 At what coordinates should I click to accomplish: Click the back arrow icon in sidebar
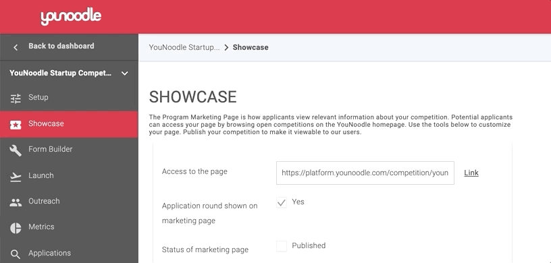coord(16,47)
